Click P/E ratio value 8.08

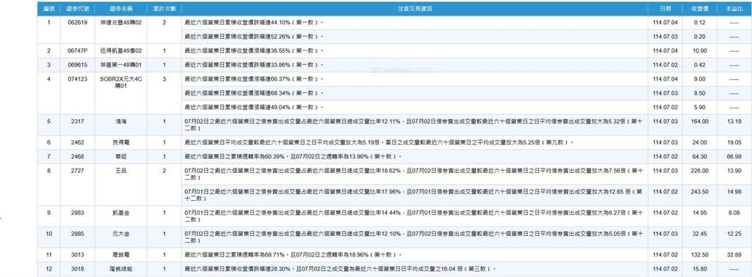tap(734, 213)
